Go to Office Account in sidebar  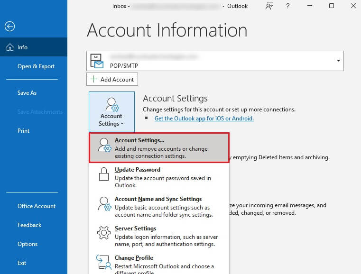(x=37, y=206)
